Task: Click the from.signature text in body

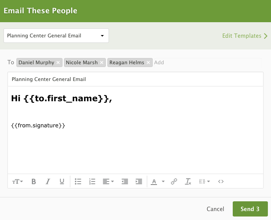Action: pyautogui.click(x=38, y=125)
